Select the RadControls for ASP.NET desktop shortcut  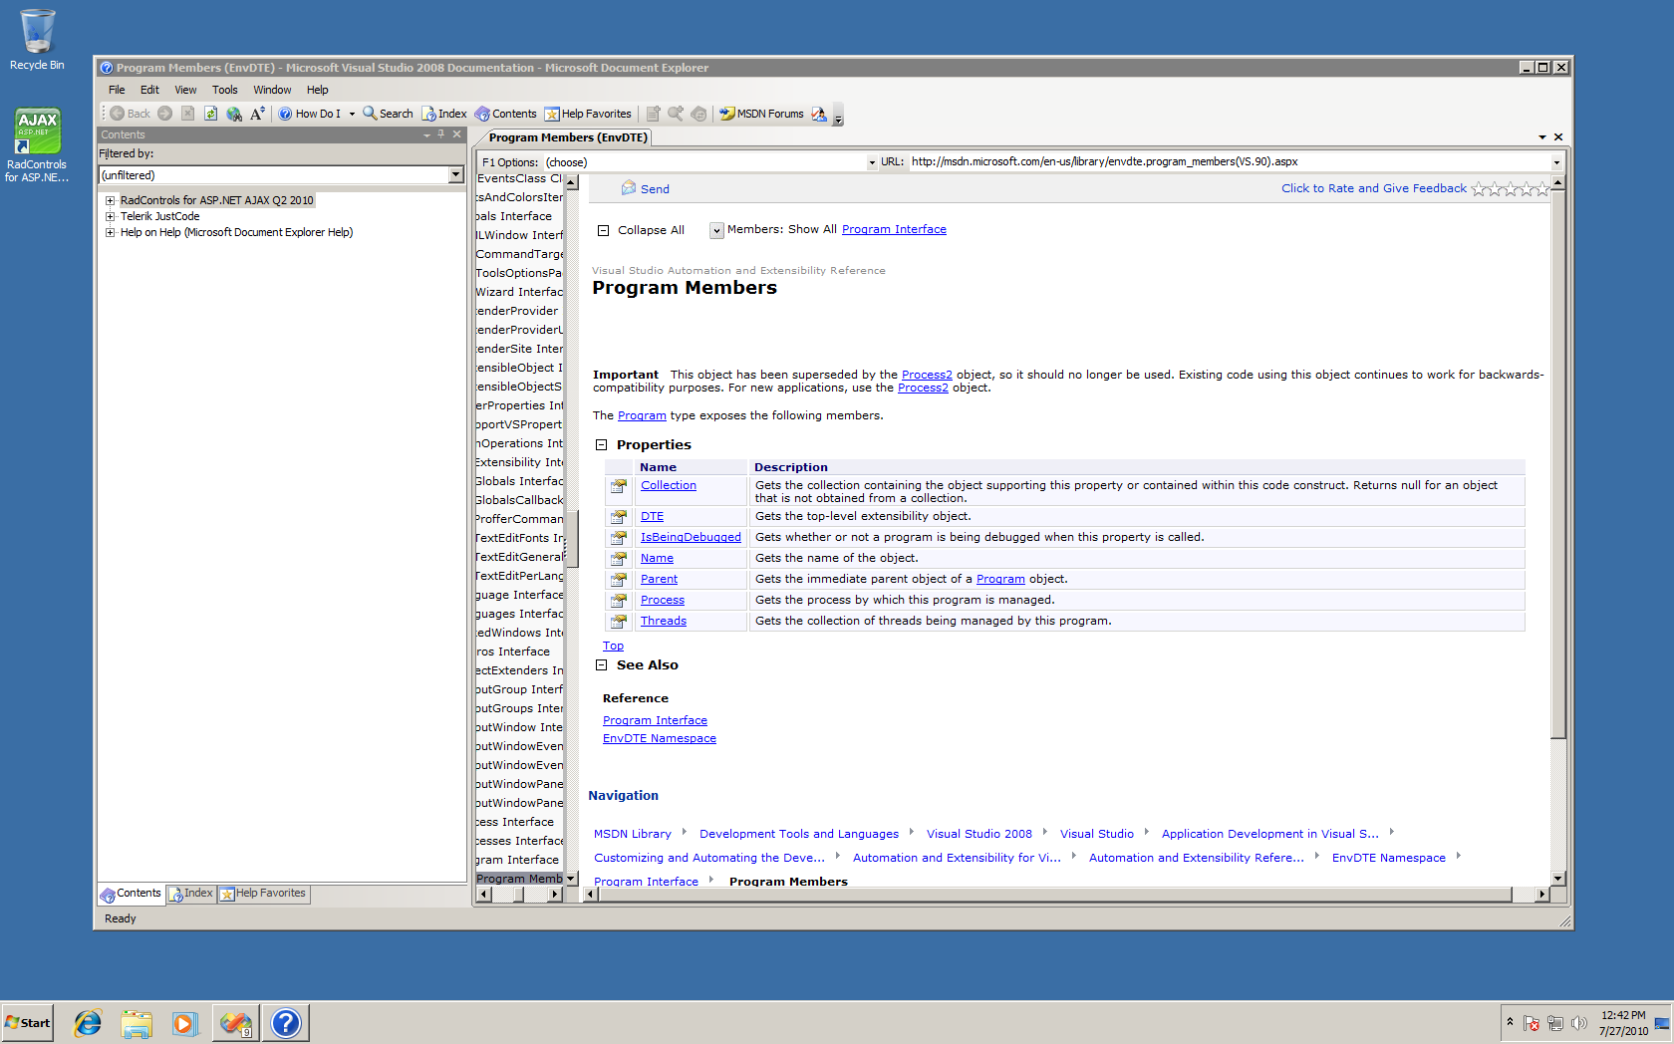click(x=37, y=145)
